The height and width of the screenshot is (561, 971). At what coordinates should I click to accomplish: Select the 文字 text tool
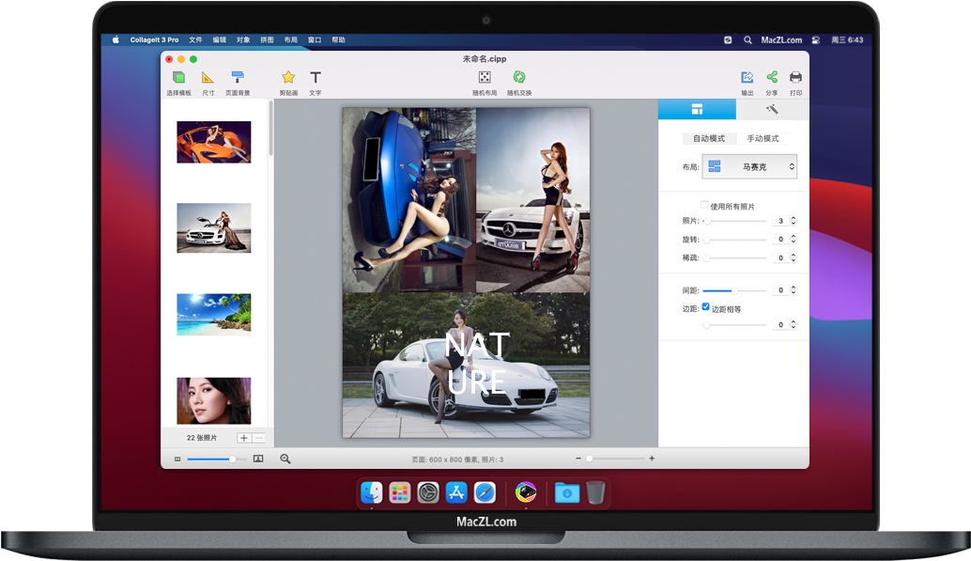coord(316,83)
